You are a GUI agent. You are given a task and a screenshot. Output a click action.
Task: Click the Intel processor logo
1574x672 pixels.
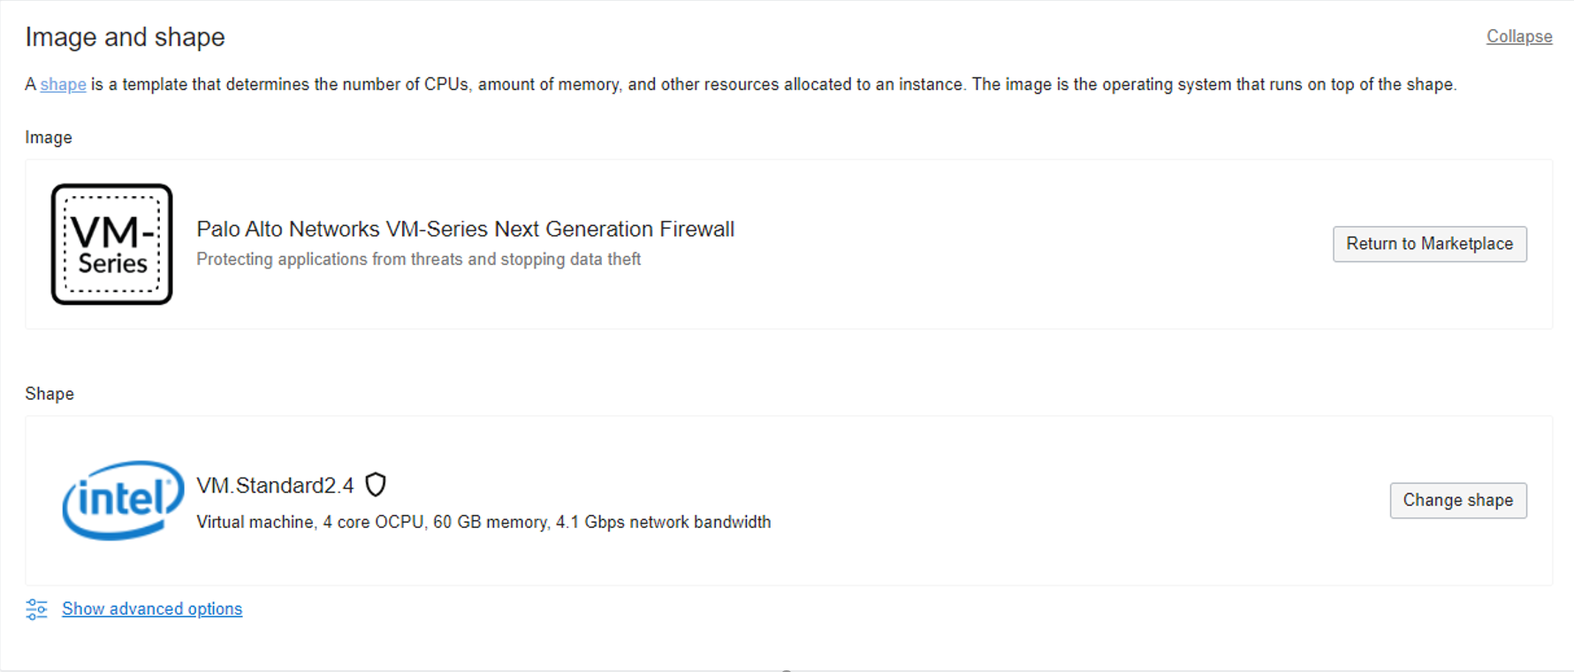123,500
